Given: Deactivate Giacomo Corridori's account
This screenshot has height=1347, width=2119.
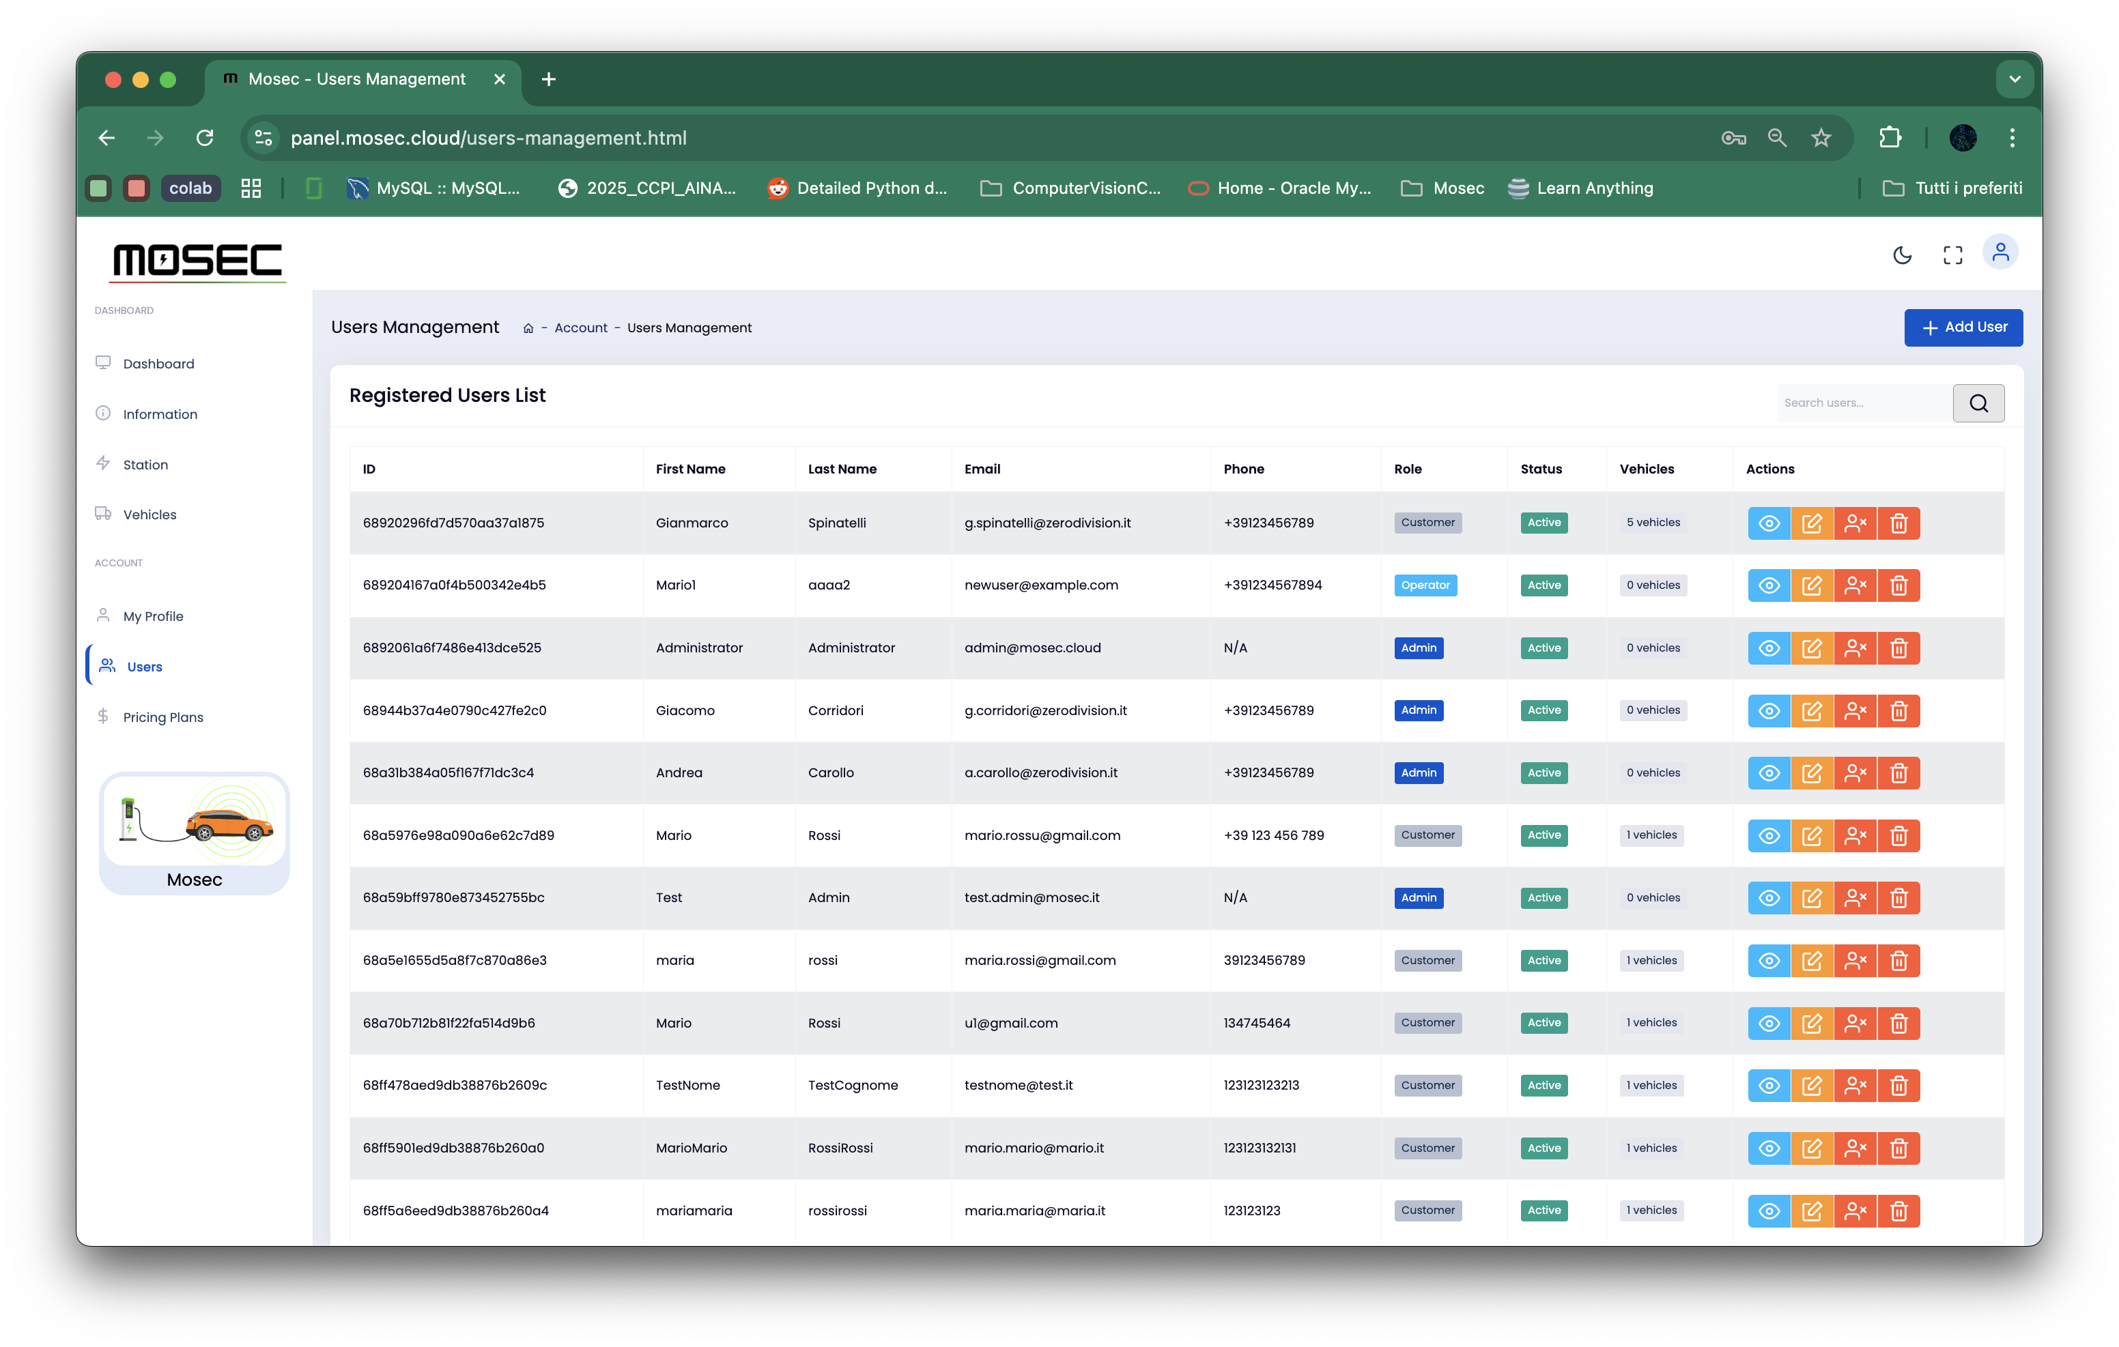Looking at the screenshot, I should [1855, 711].
